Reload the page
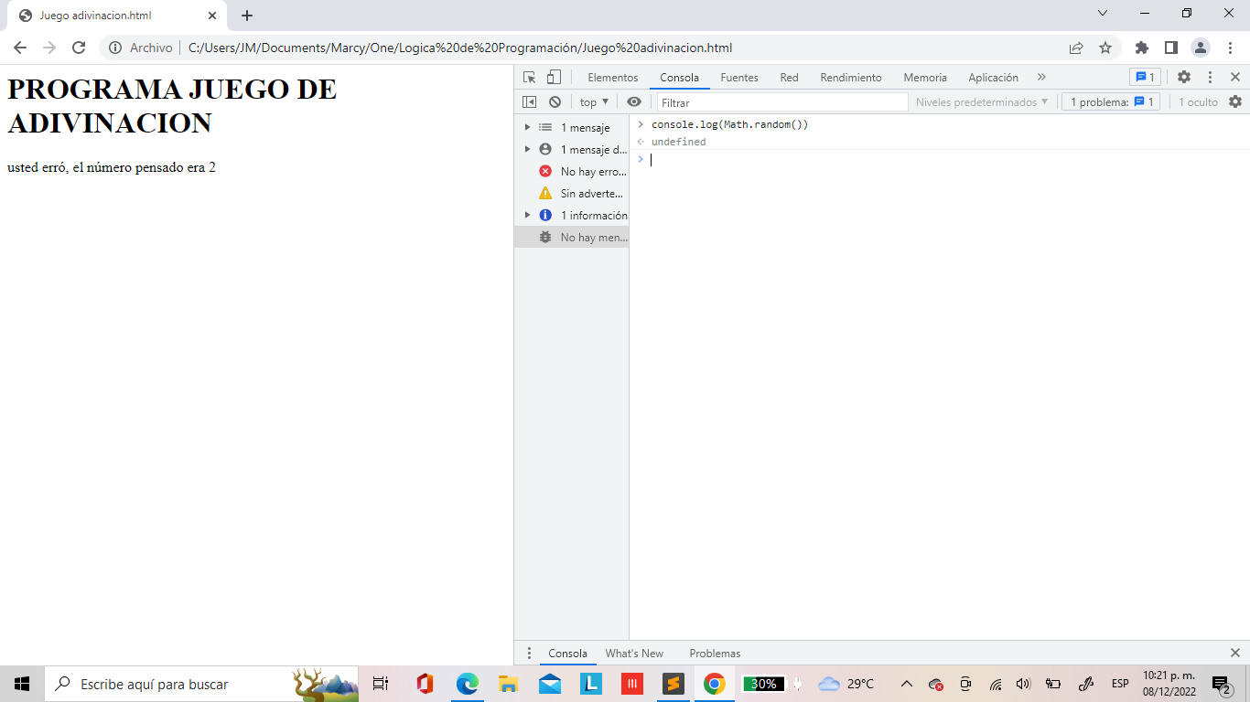 pyautogui.click(x=79, y=48)
